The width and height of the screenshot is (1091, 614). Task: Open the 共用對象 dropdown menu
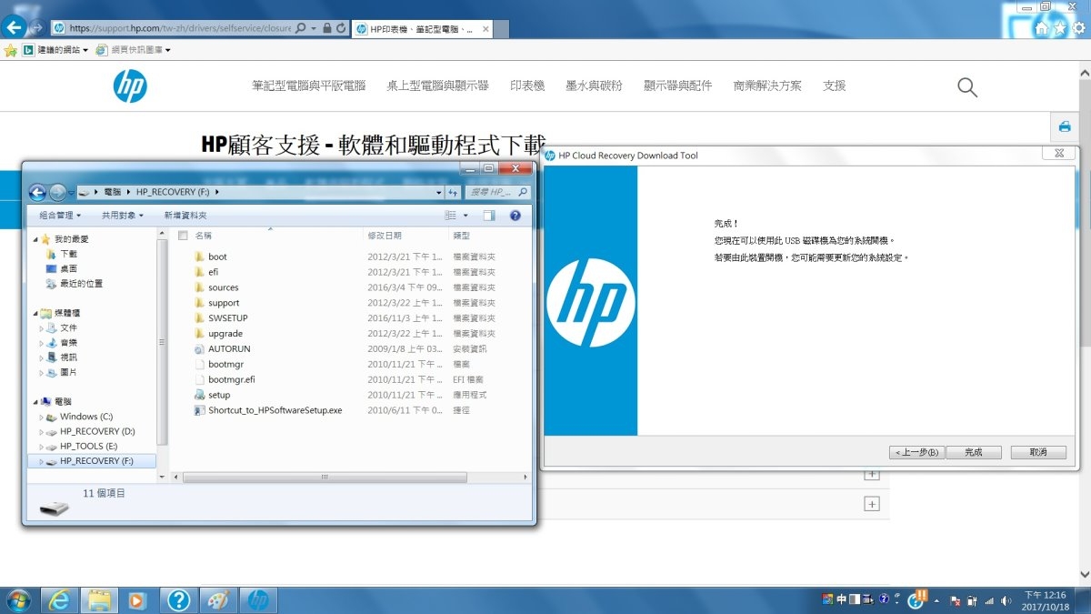[123, 216]
